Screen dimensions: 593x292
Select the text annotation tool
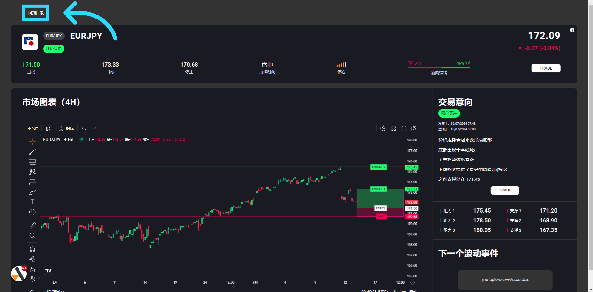(x=32, y=202)
